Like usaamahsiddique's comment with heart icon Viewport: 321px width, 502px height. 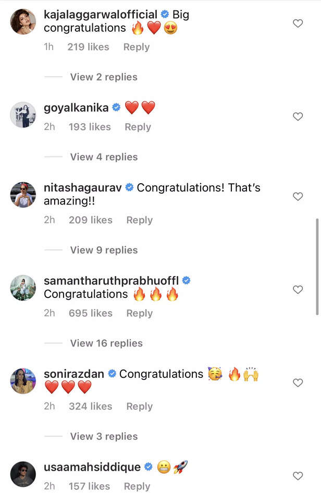[298, 476]
